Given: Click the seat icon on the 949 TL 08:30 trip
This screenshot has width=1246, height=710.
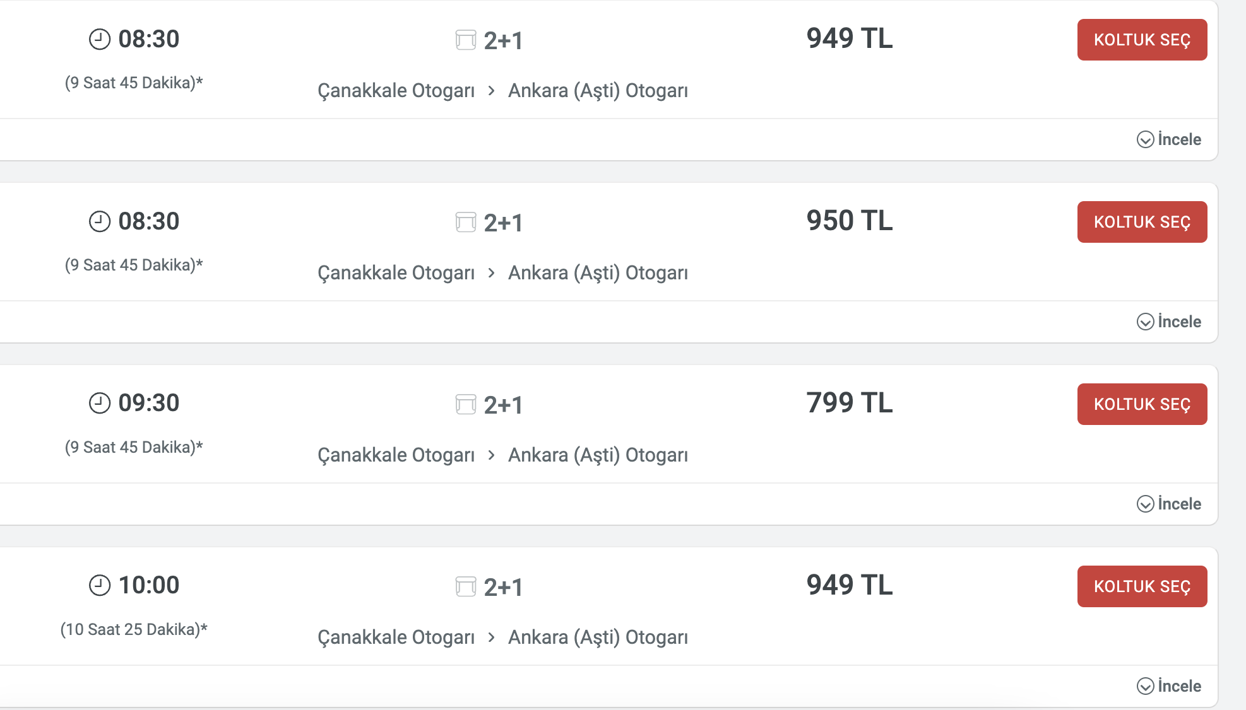Looking at the screenshot, I should [466, 40].
